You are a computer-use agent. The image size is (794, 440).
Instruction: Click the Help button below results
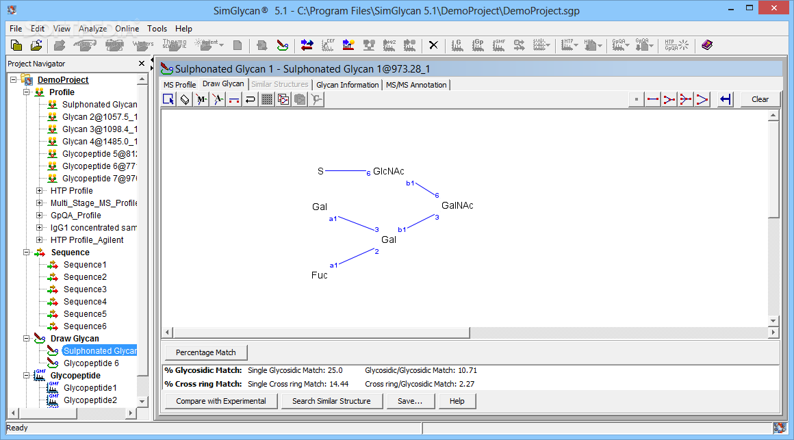pos(457,401)
